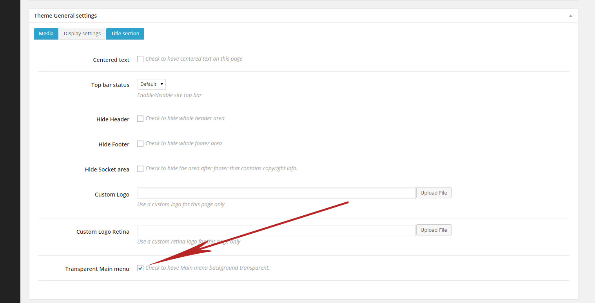The image size is (595, 303).
Task: Switch to the Media tab
Action: coord(46,34)
